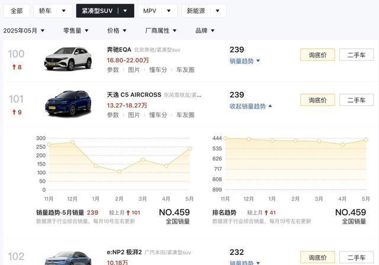
Task: Click the 4月 point on ranking chart
Action: coord(342,145)
